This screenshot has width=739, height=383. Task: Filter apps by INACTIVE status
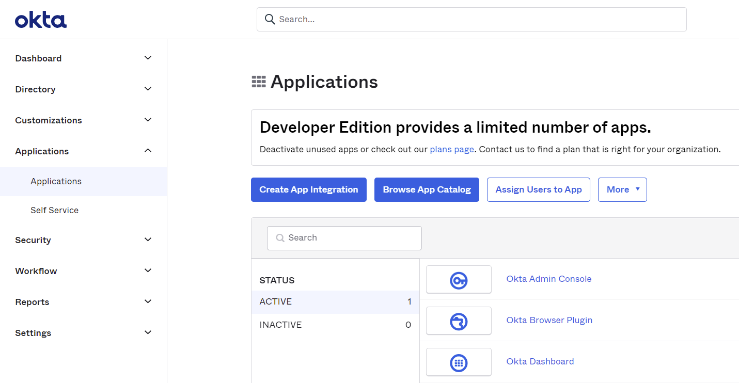tap(335, 325)
